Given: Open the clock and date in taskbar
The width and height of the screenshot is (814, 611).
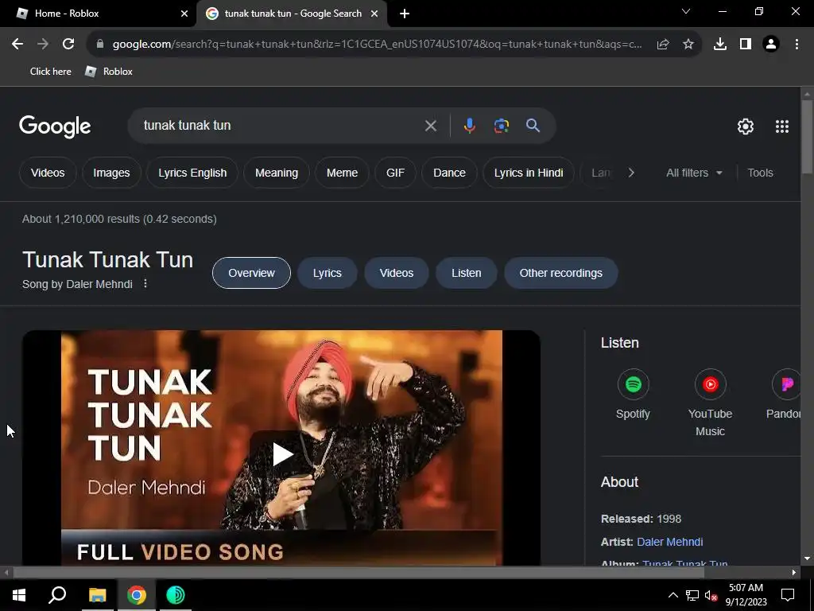Looking at the screenshot, I should [x=746, y=595].
